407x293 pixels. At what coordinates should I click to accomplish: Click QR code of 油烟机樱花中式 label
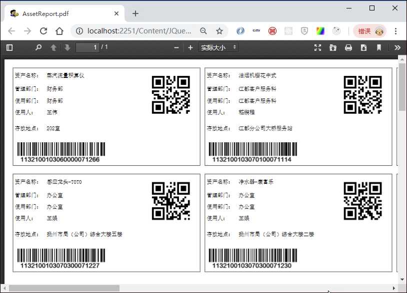coord(362,94)
